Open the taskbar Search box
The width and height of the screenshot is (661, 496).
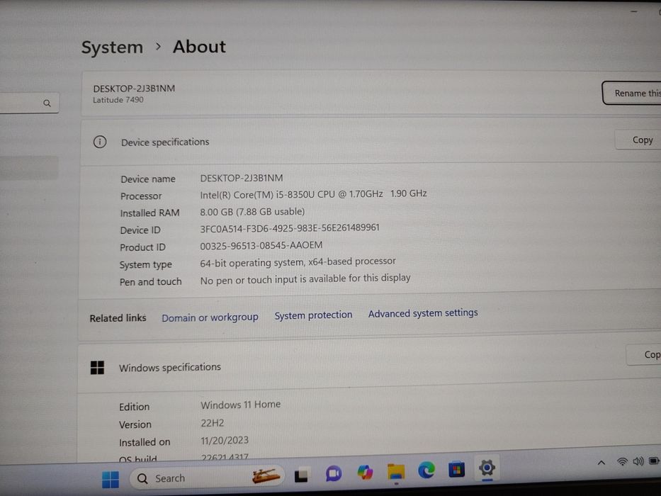point(207,478)
